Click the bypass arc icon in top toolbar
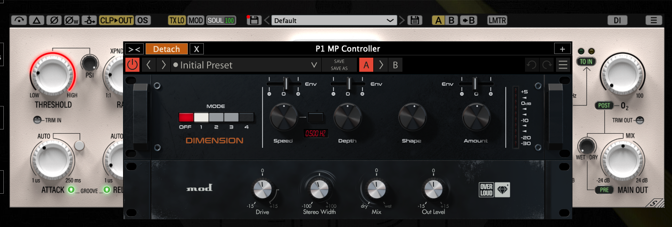 19,20
